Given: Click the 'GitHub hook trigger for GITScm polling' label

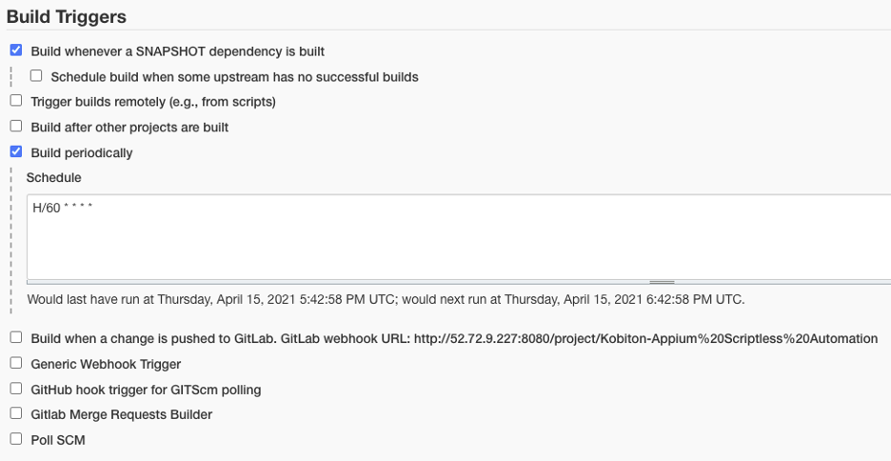Looking at the screenshot, I should tap(146, 390).
